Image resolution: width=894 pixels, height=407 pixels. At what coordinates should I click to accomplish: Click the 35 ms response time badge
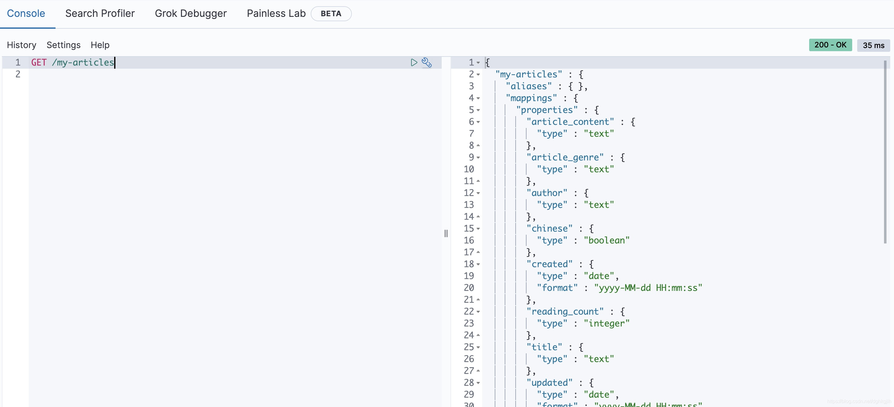pyautogui.click(x=873, y=46)
